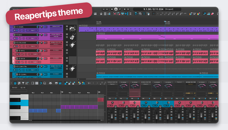Screen dimensions: 228x130
Task: Mute the DRUMS track
Action: pyautogui.click(x=67, y=26)
